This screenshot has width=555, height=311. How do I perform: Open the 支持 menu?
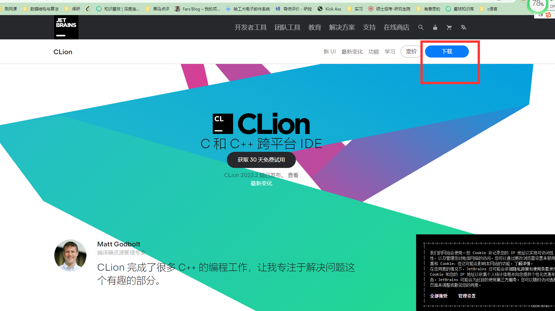(369, 28)
